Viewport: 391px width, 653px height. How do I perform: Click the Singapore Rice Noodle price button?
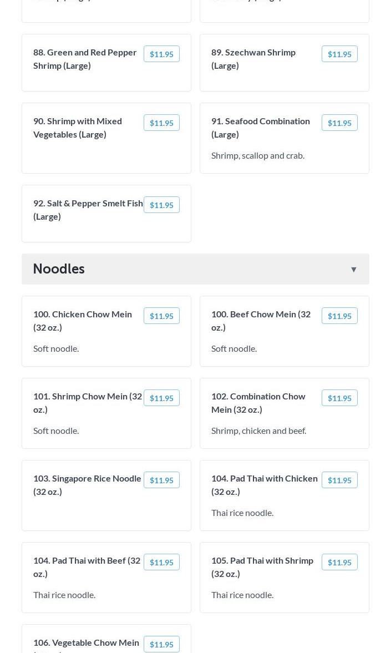pyautogui.click(x=161, y=480)
